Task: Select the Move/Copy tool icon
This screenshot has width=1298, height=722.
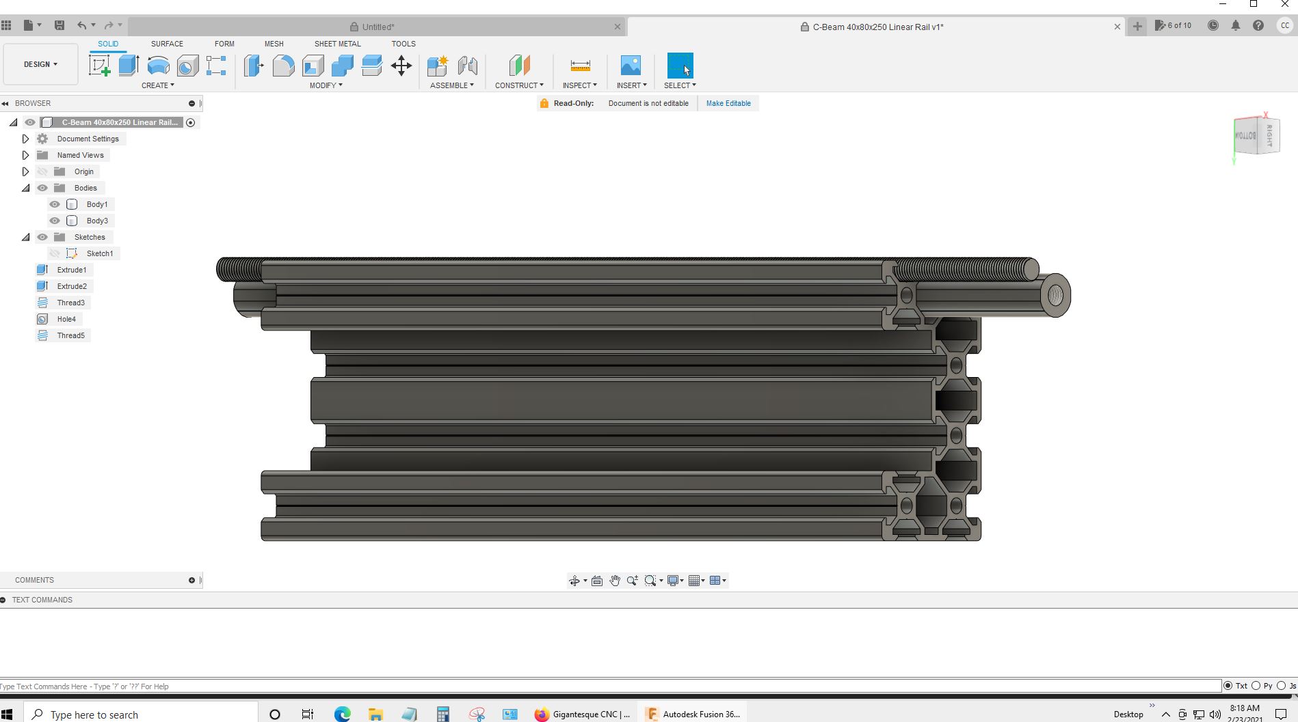Action: click(x=401, y=66)
